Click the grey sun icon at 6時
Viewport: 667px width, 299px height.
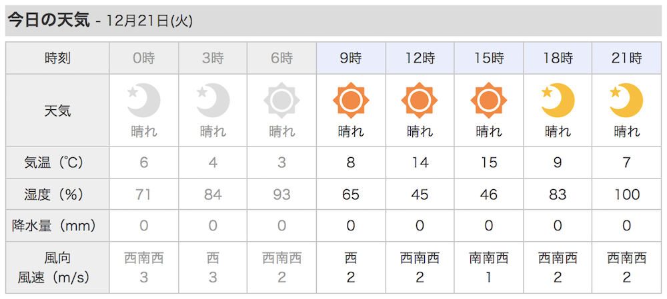(x=281, y=101)
